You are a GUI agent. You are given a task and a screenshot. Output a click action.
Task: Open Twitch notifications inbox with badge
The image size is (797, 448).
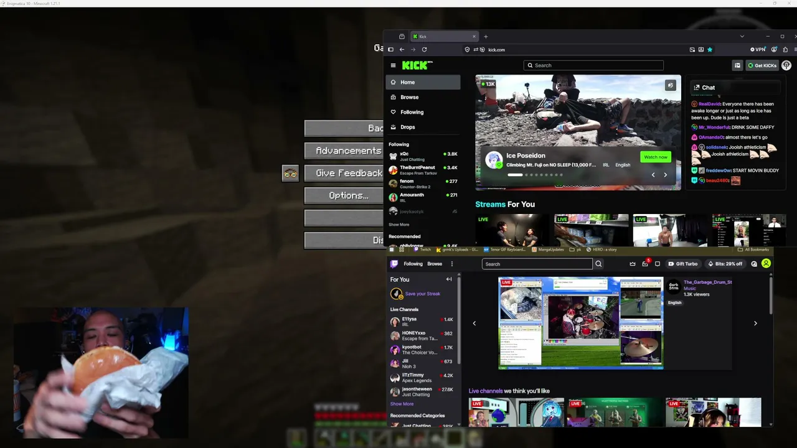point(645,264)
